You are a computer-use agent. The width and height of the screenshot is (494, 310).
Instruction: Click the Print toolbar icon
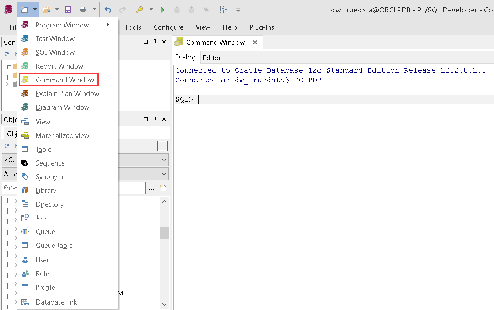click(x=83, y=10)
